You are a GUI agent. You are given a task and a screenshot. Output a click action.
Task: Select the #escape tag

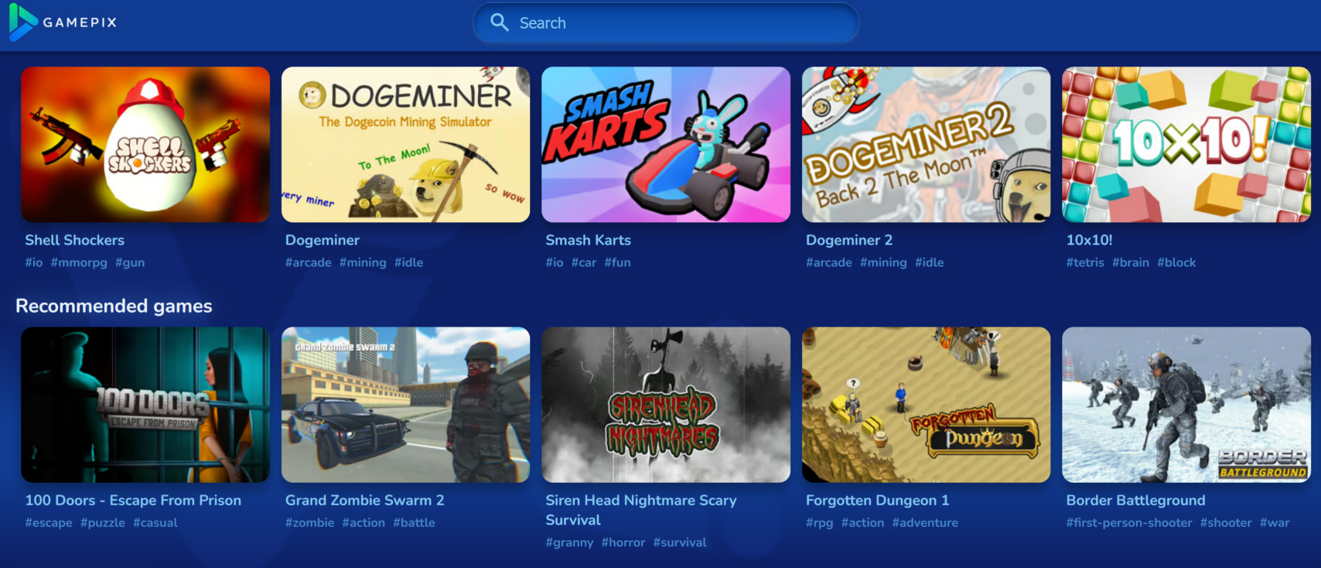(49, 522)
